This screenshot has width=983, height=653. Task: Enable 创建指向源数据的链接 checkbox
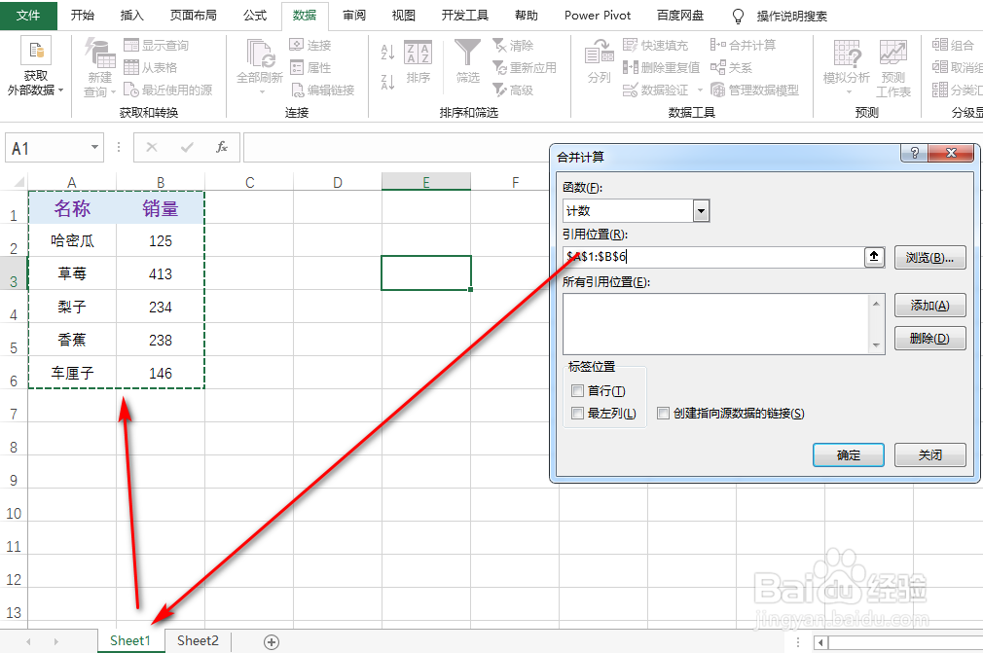[663, 413]
